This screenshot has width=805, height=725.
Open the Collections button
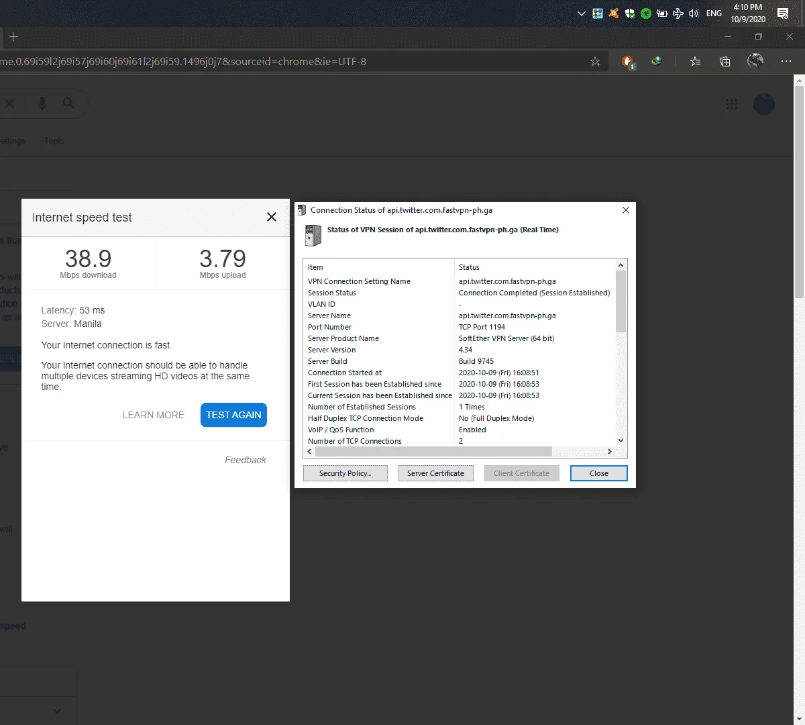pyautogui.click(x=725, y=62)
